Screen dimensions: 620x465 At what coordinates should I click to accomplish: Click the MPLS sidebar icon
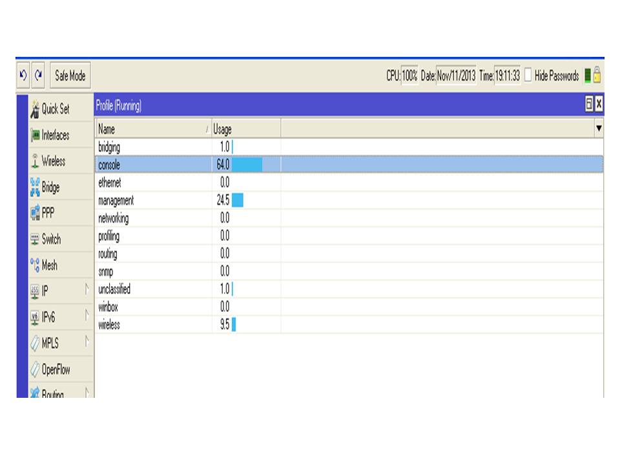pos(35,343)
